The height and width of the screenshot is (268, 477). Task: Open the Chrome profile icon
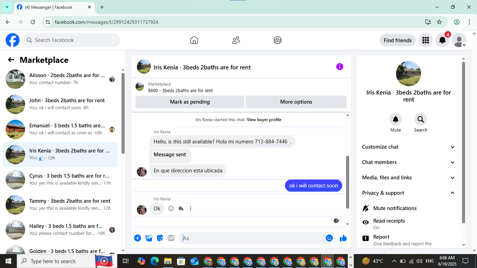pos(457,22)
